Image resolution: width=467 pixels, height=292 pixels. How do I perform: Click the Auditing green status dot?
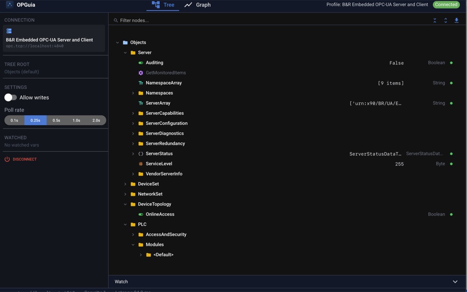point(451,63)
